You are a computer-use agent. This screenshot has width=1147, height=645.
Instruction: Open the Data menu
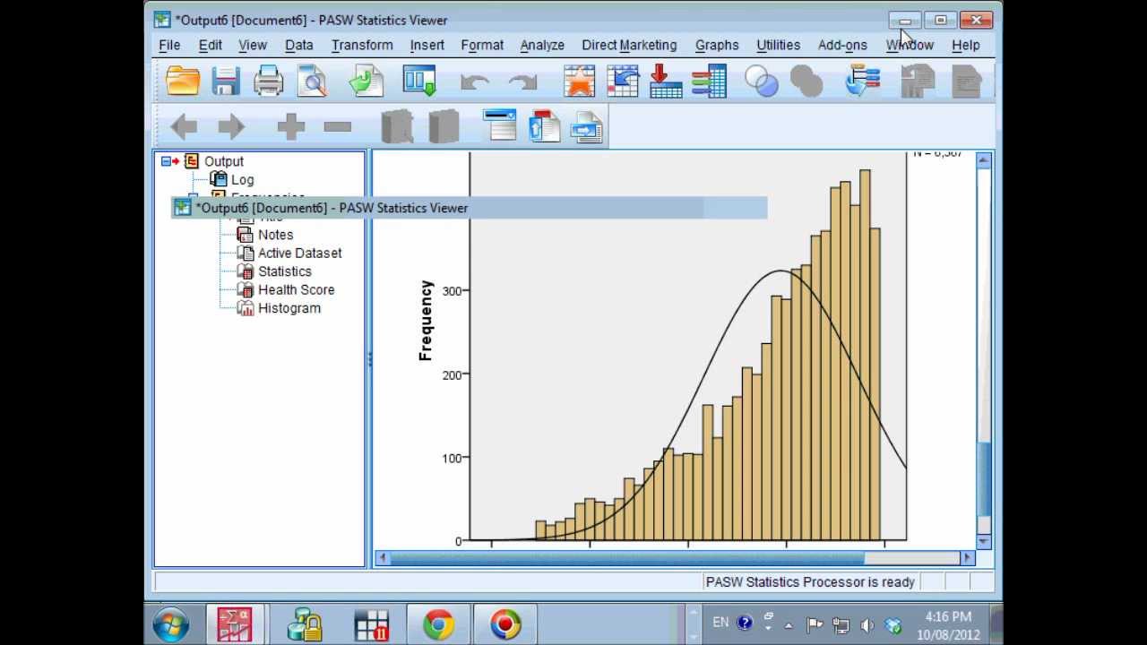tap(299, 45)
